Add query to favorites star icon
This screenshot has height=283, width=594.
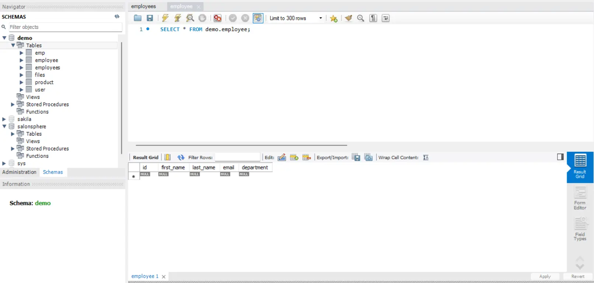point(334,18)
